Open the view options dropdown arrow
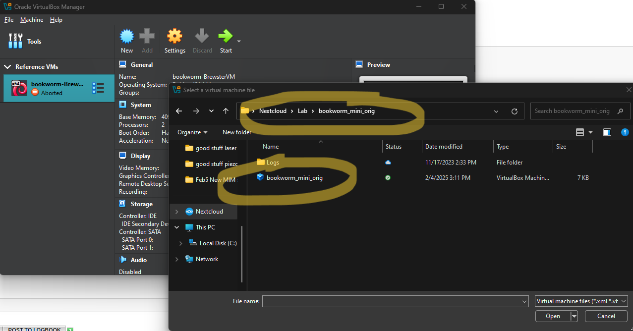 tap(590, 132)
